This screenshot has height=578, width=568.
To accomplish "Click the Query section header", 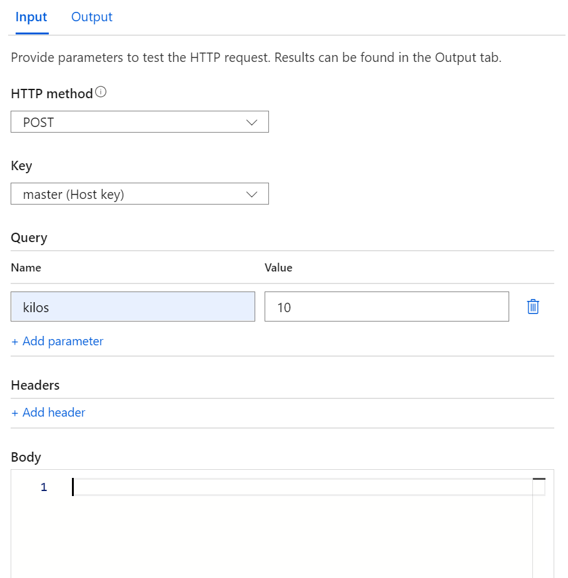I will tap(28, 238).
